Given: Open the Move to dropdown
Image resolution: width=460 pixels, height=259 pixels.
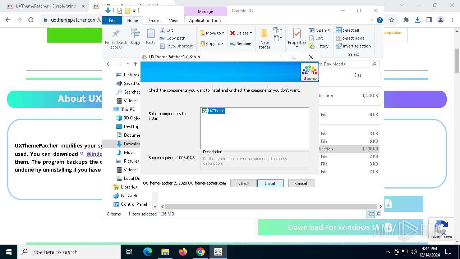Looking at the screenshot, I should click(212, 33).
